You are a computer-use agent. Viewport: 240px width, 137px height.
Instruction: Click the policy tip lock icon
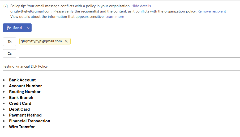tap(6, 6)
